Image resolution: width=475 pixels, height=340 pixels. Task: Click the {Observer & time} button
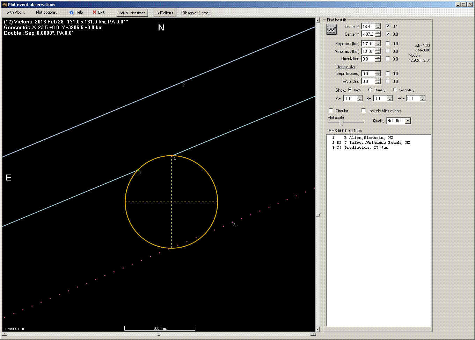coord(195,13)
